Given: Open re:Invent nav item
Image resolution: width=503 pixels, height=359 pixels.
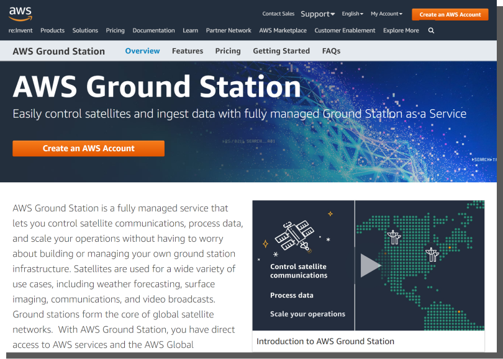Looking at the screenshot, I should tap(20, 30).
